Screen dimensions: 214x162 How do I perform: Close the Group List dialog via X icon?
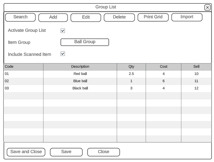[x=207, y=7]
